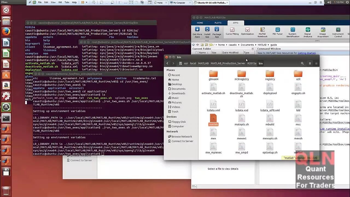
Task: Open the glnxa64 folder
Action: (213, 75)
